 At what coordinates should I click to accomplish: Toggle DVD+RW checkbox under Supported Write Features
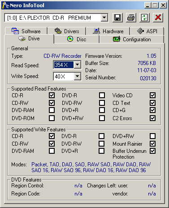click(152, 136)
